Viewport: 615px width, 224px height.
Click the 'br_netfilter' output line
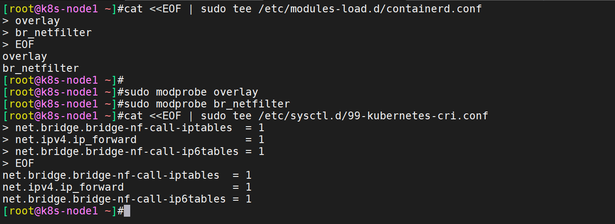(x=41, y=68)
